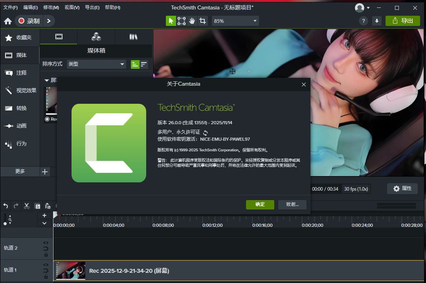The width and height of the screenshot is (426, 283).
Task: Click the 30 fps (1.0x) indicator
Action: [x=356, y=189]
